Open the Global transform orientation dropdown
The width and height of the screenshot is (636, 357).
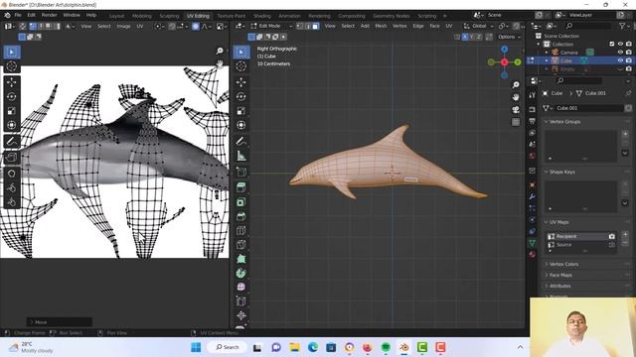tap(479, 26)
